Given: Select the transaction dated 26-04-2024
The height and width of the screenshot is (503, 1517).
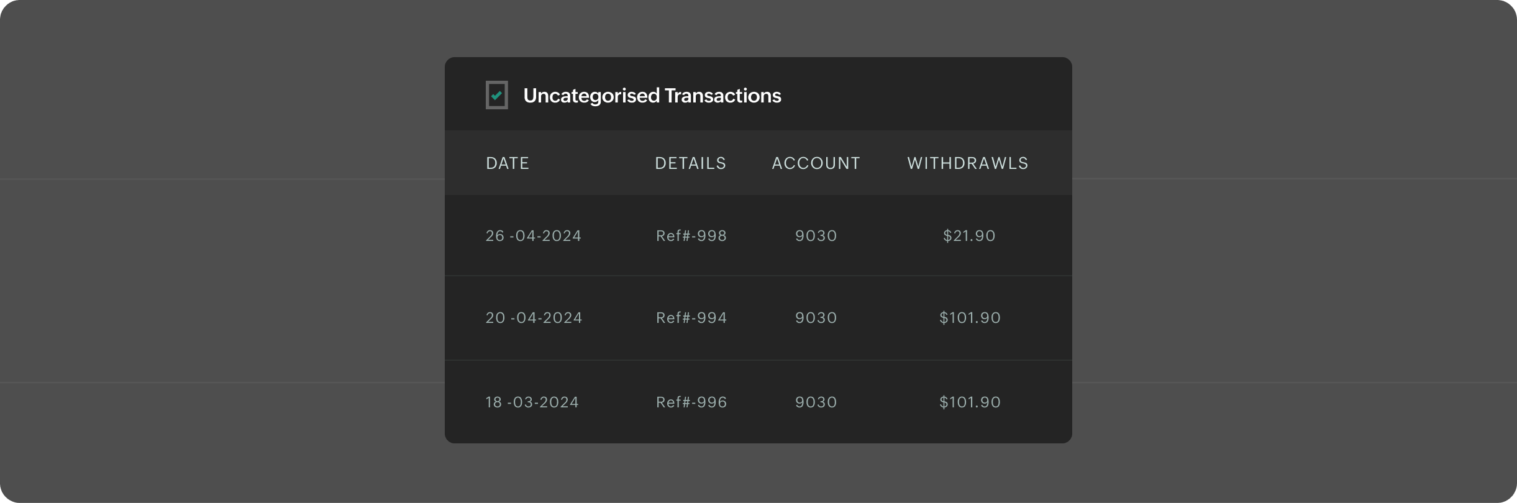Looking at the screenshot, I should click(x=534, y=235).
